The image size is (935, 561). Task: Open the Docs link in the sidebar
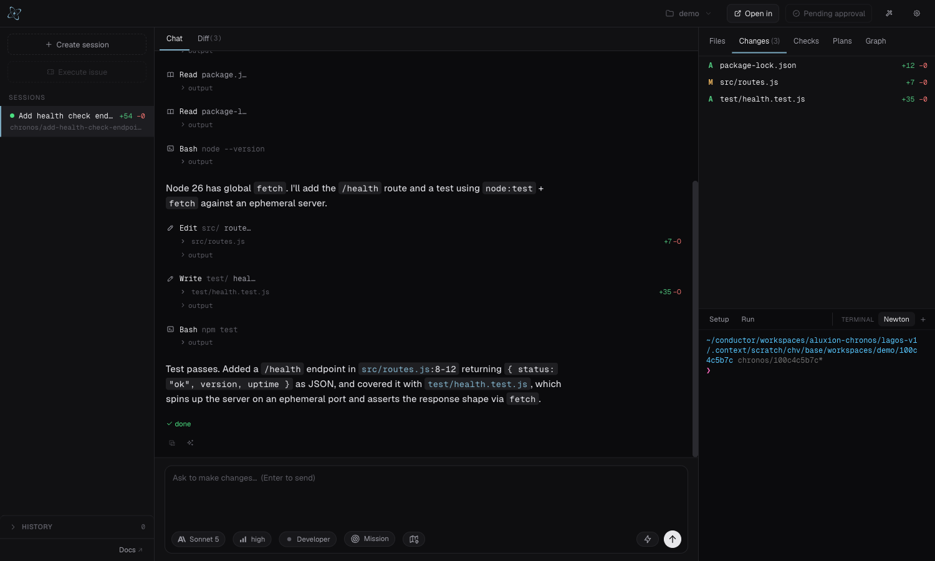[131, 550]
